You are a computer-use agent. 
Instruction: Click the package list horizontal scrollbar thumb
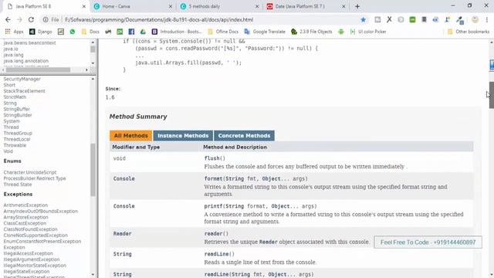coord(38,69)
